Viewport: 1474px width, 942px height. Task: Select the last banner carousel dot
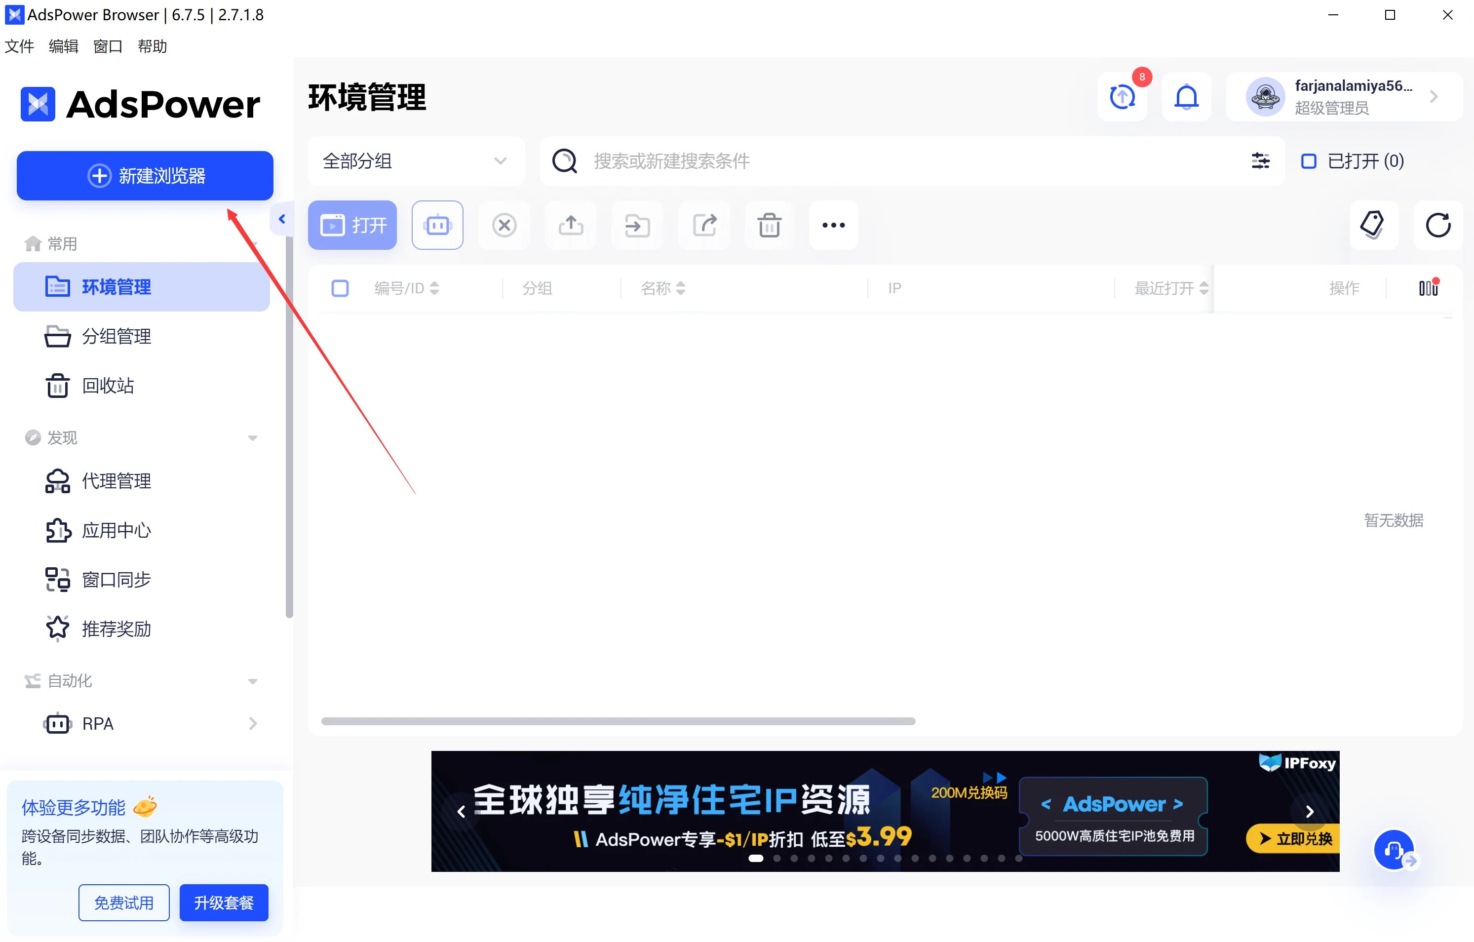click(x=1018, y=858)
